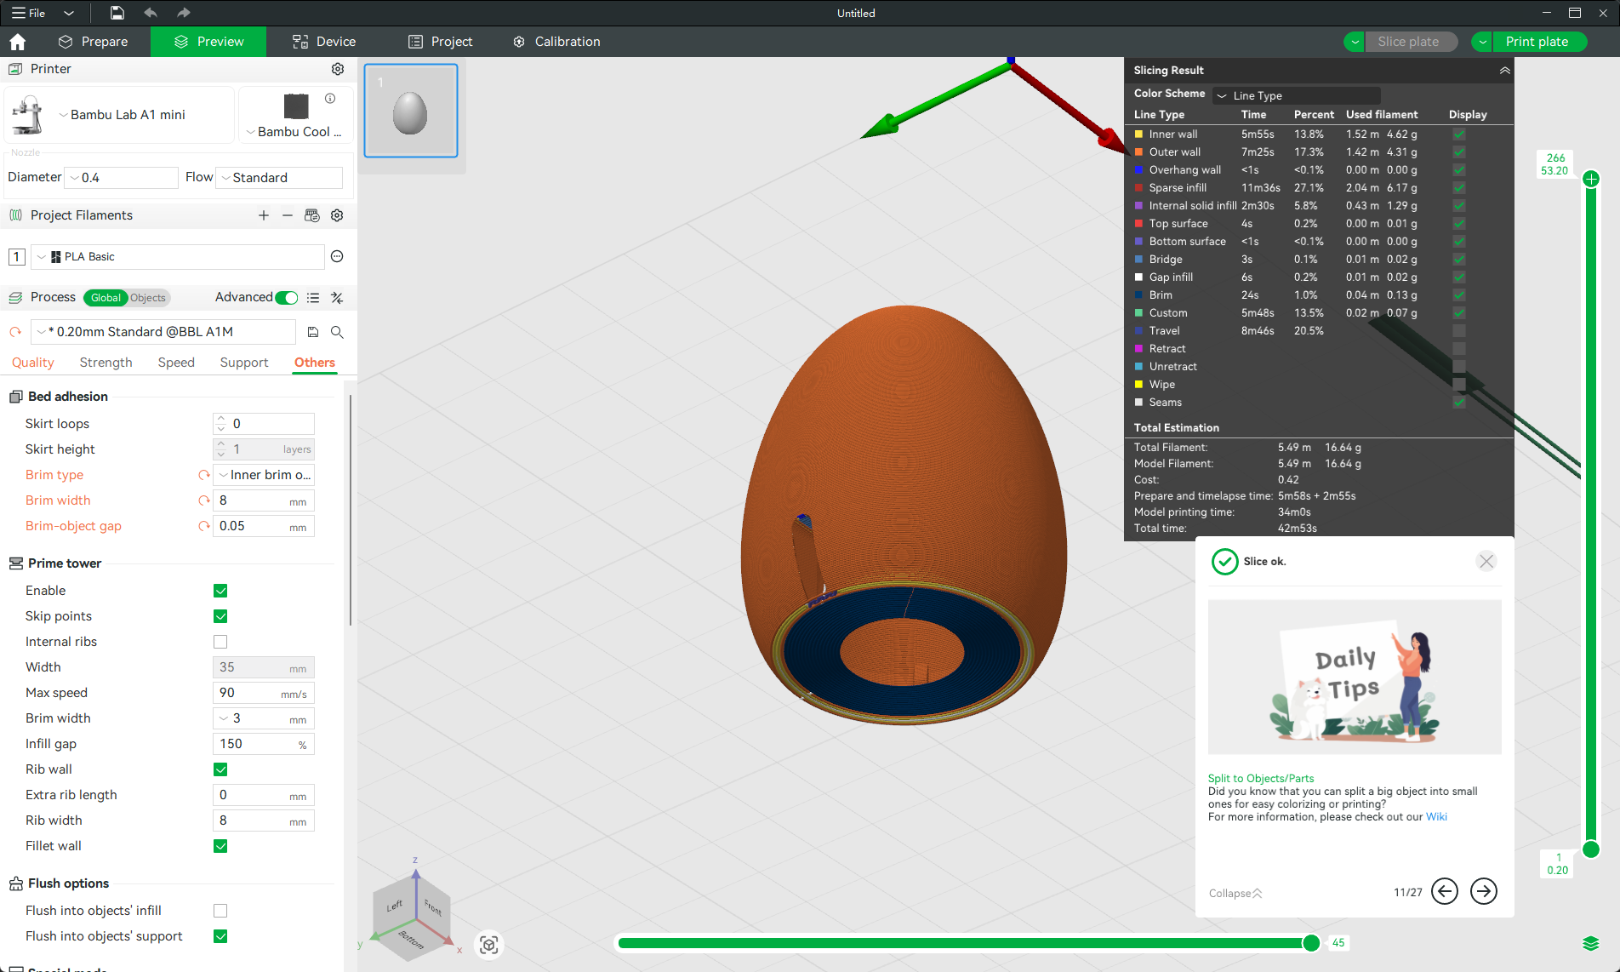
Task: Enable Internal ribs checkbox
Action: [x=220, y=642]
